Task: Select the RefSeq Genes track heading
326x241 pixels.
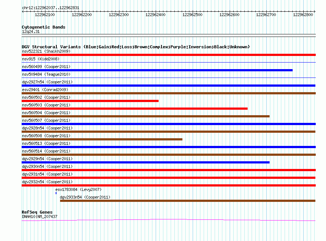Action: 37,212
